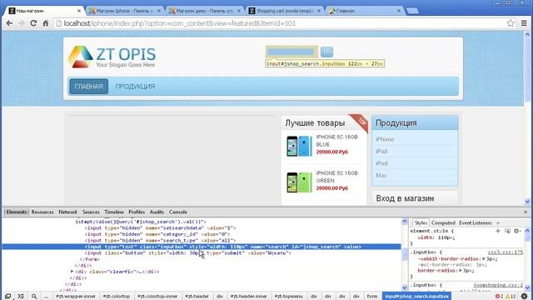Click the yellow warning count indicator

coord(511,297)
